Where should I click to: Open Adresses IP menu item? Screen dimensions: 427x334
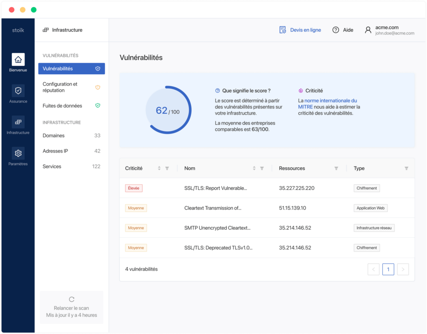click(x=72, y=151)
